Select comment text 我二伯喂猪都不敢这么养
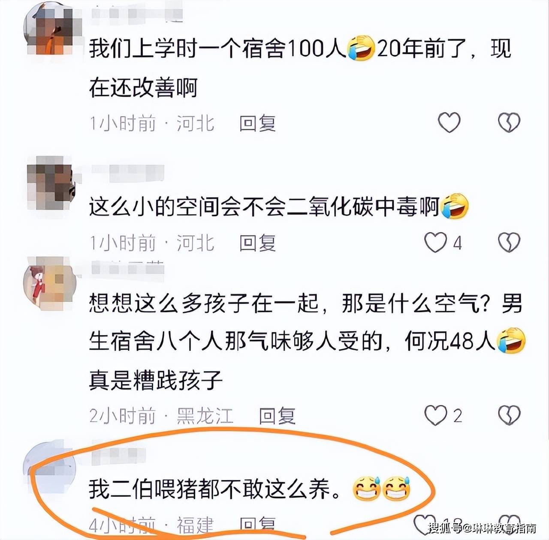 click(215, 489)
